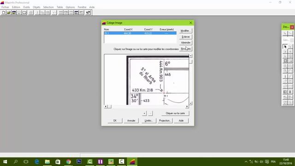Click the Info tool in the palette
Image resolution: width=295 pixels, height=166 pixels.
285,76
